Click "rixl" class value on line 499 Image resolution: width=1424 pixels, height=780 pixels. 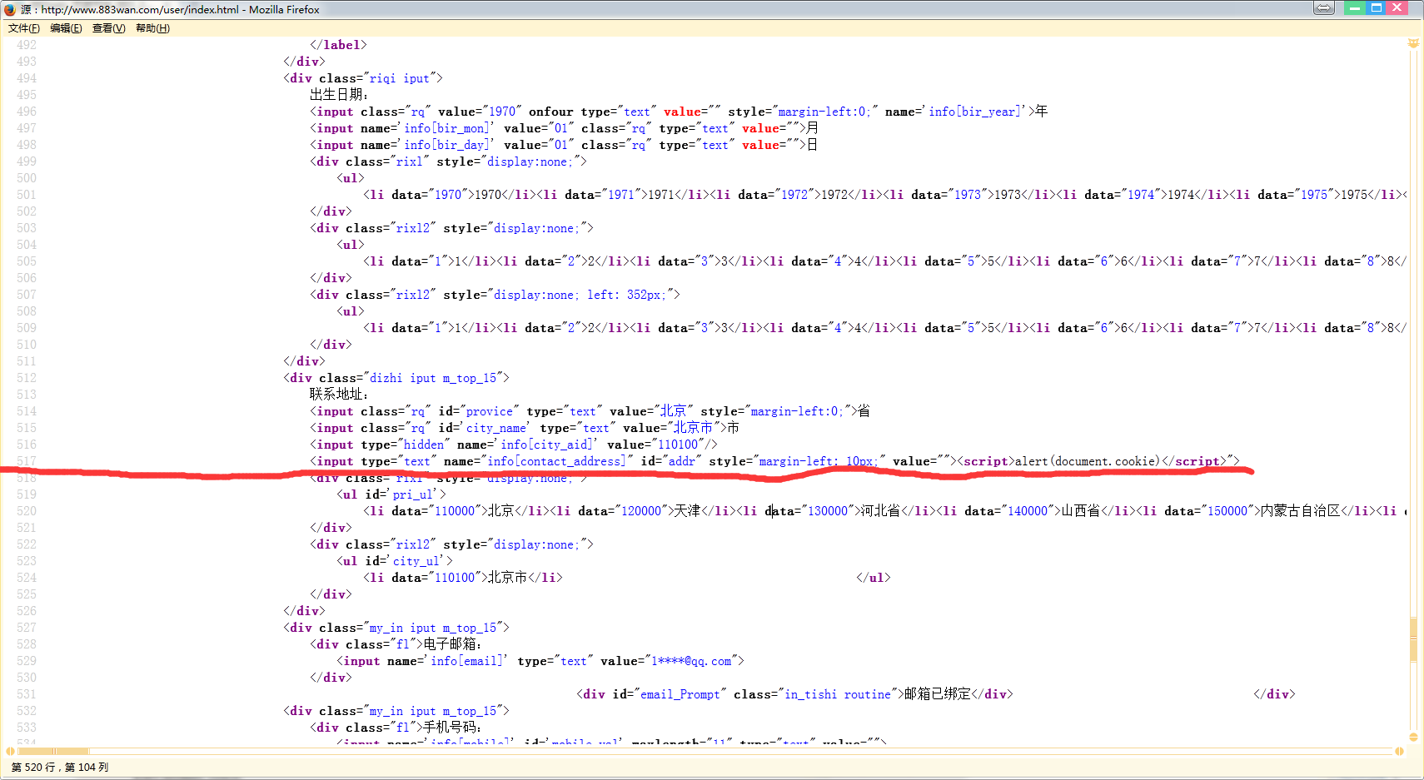(410, 161)
